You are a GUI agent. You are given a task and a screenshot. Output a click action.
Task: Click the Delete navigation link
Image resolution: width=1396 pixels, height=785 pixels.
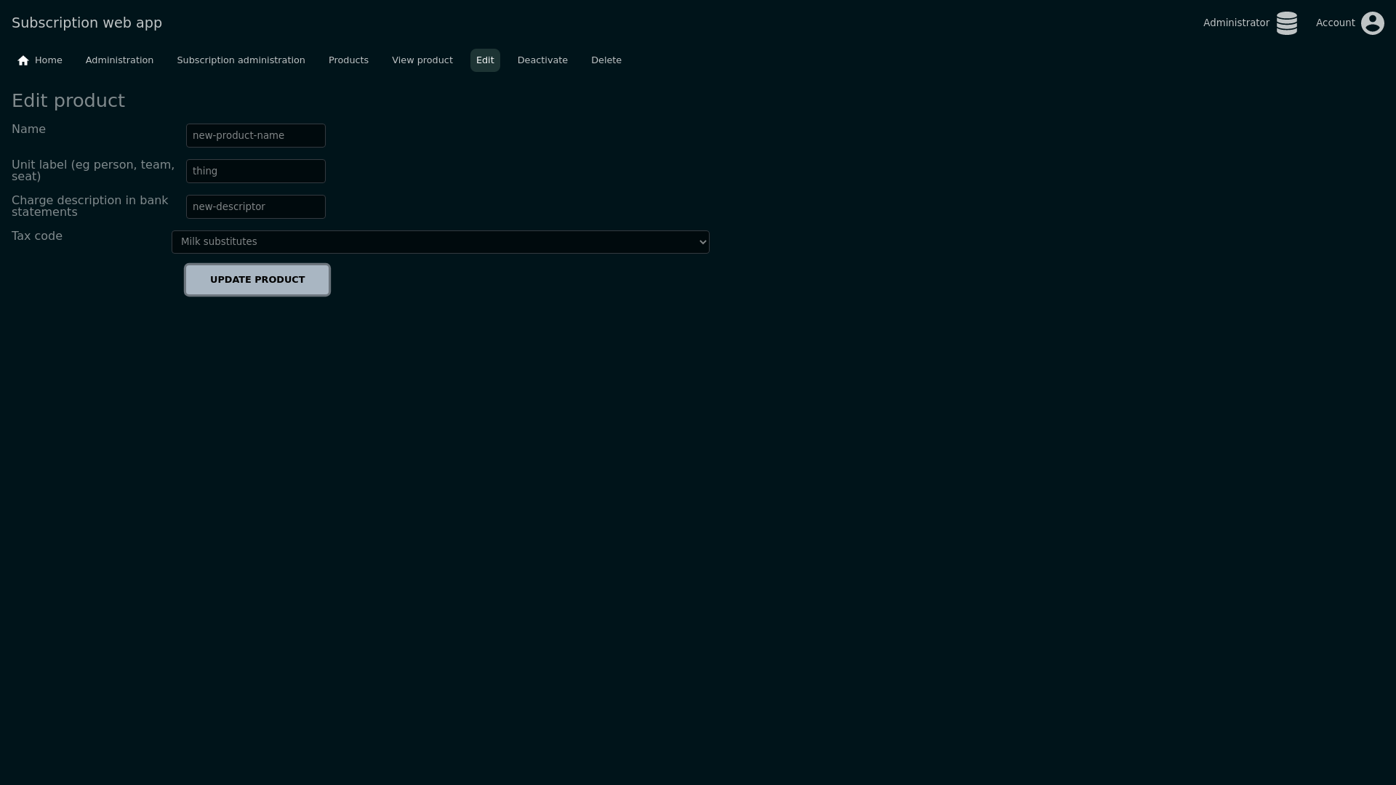click(x=606, y=60)
